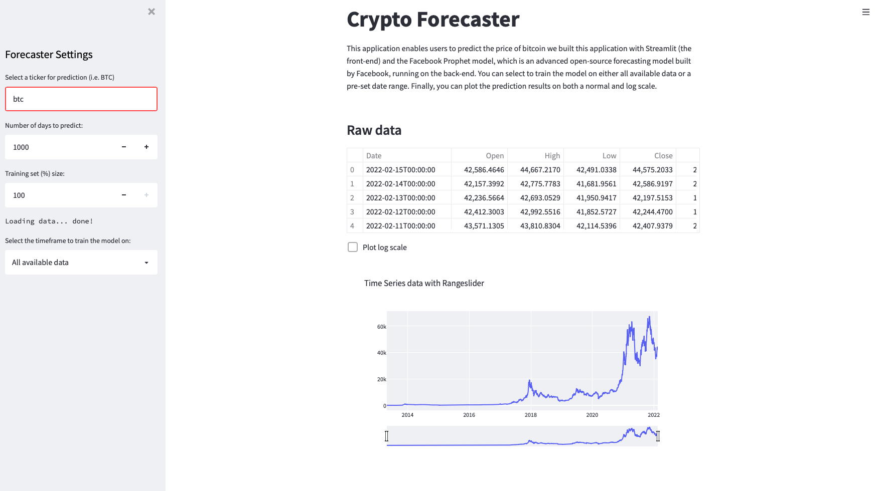Click the minus icon to decrease prediction days
The image size is (879, 491).
123,147
